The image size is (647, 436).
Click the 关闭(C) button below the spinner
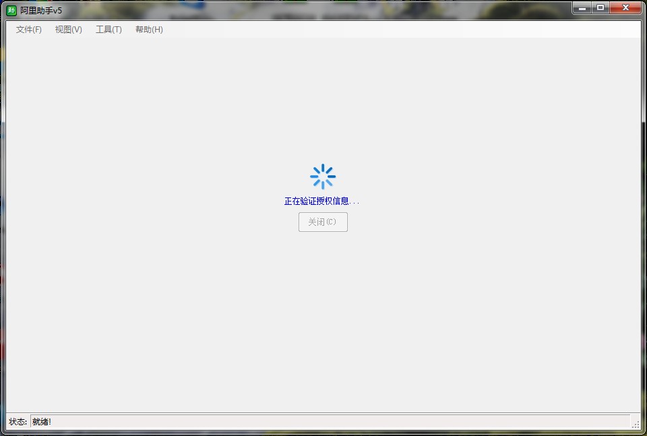click(323, 222)
